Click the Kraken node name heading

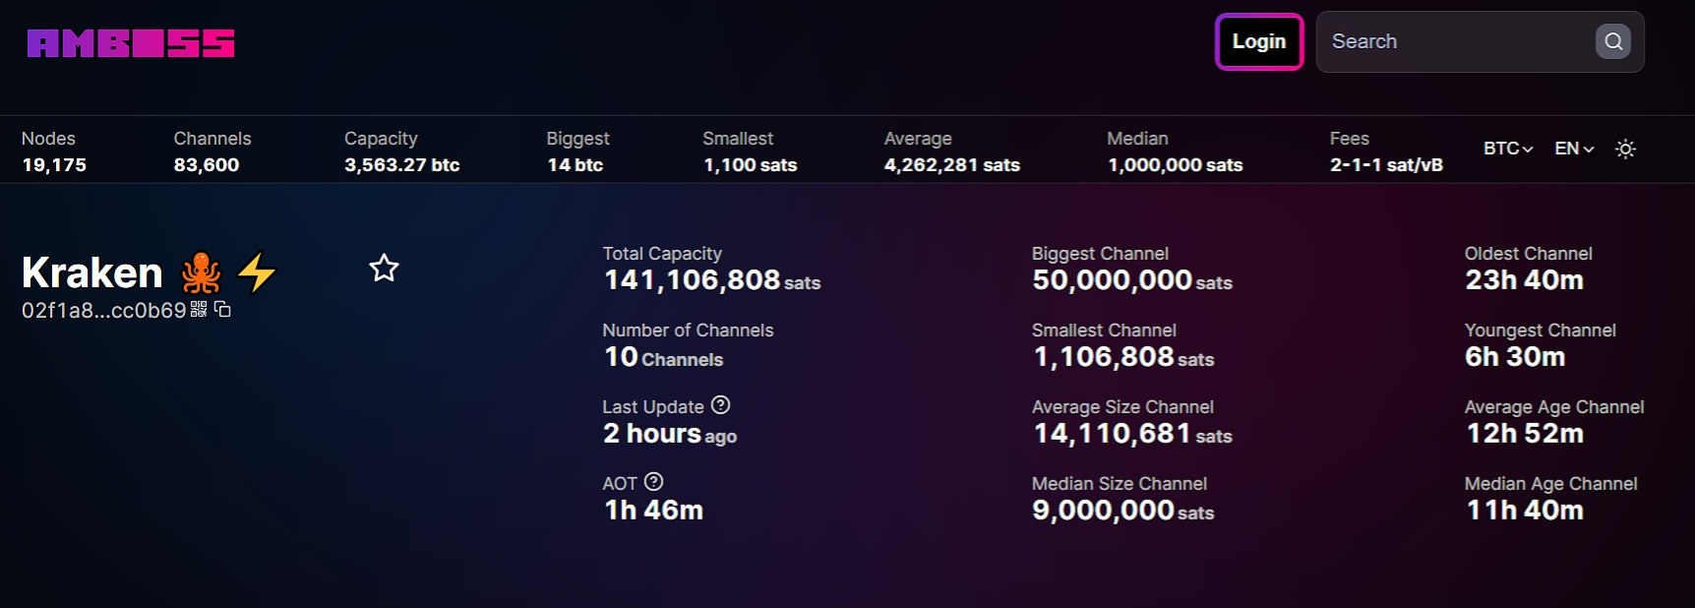[92, 273]
